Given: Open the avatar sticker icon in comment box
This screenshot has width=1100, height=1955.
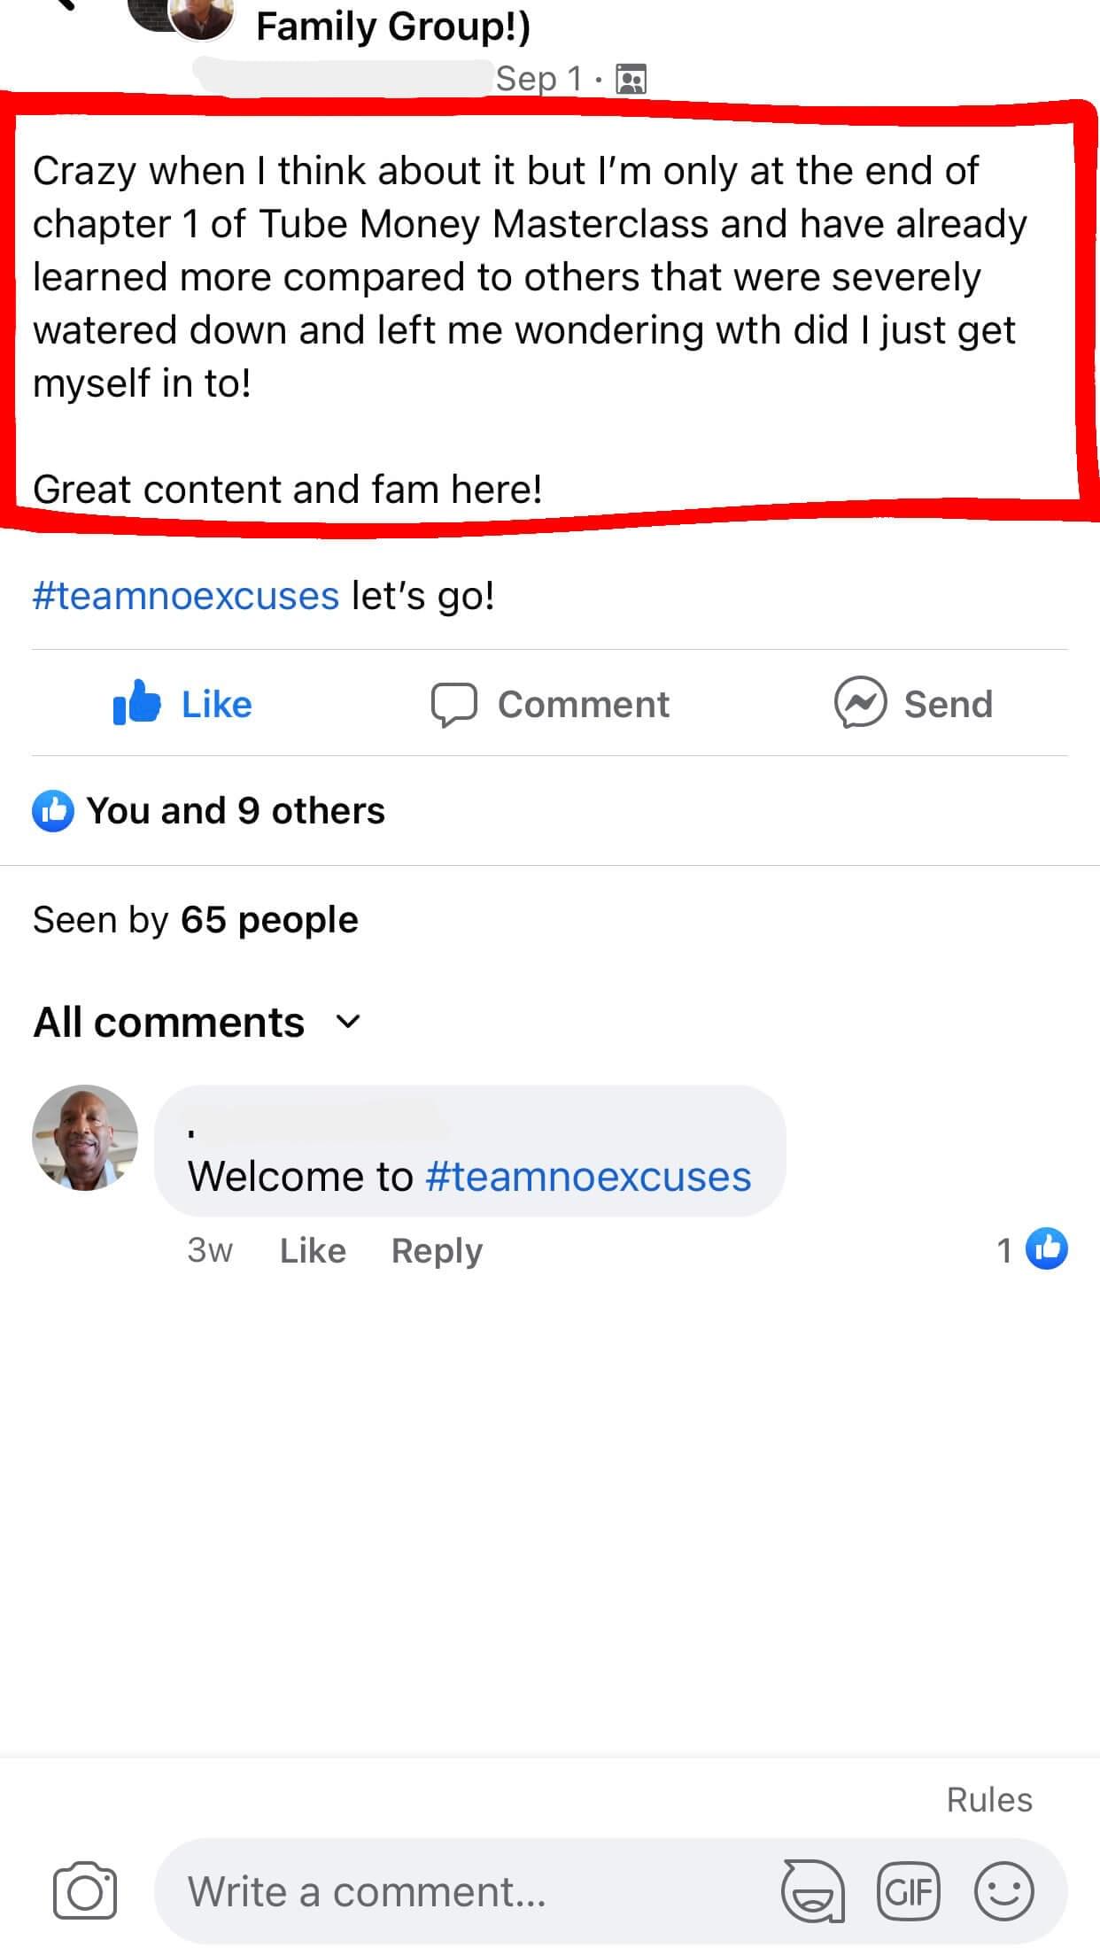Looking at the screenshot, I should coord(812,1892).
